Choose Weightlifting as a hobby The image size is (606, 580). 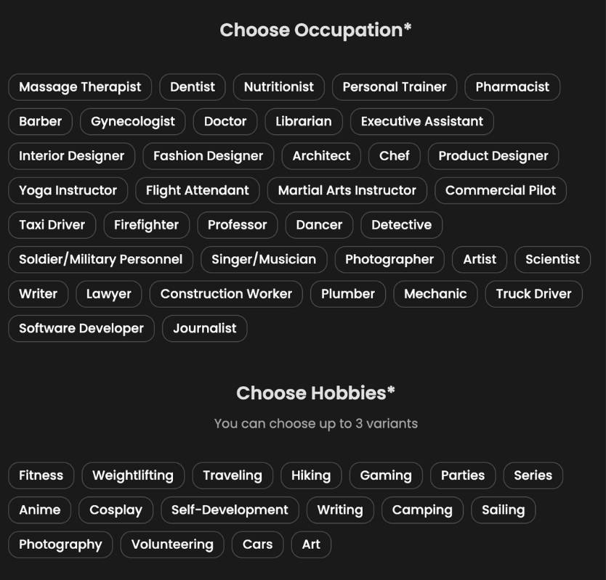point(133,475)
